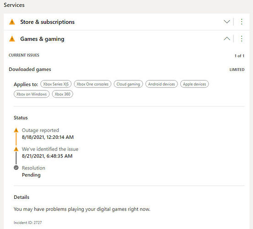Collapse the Games & gaming section
The width and height of the screenshot is (253, 229).
(227, 39)
